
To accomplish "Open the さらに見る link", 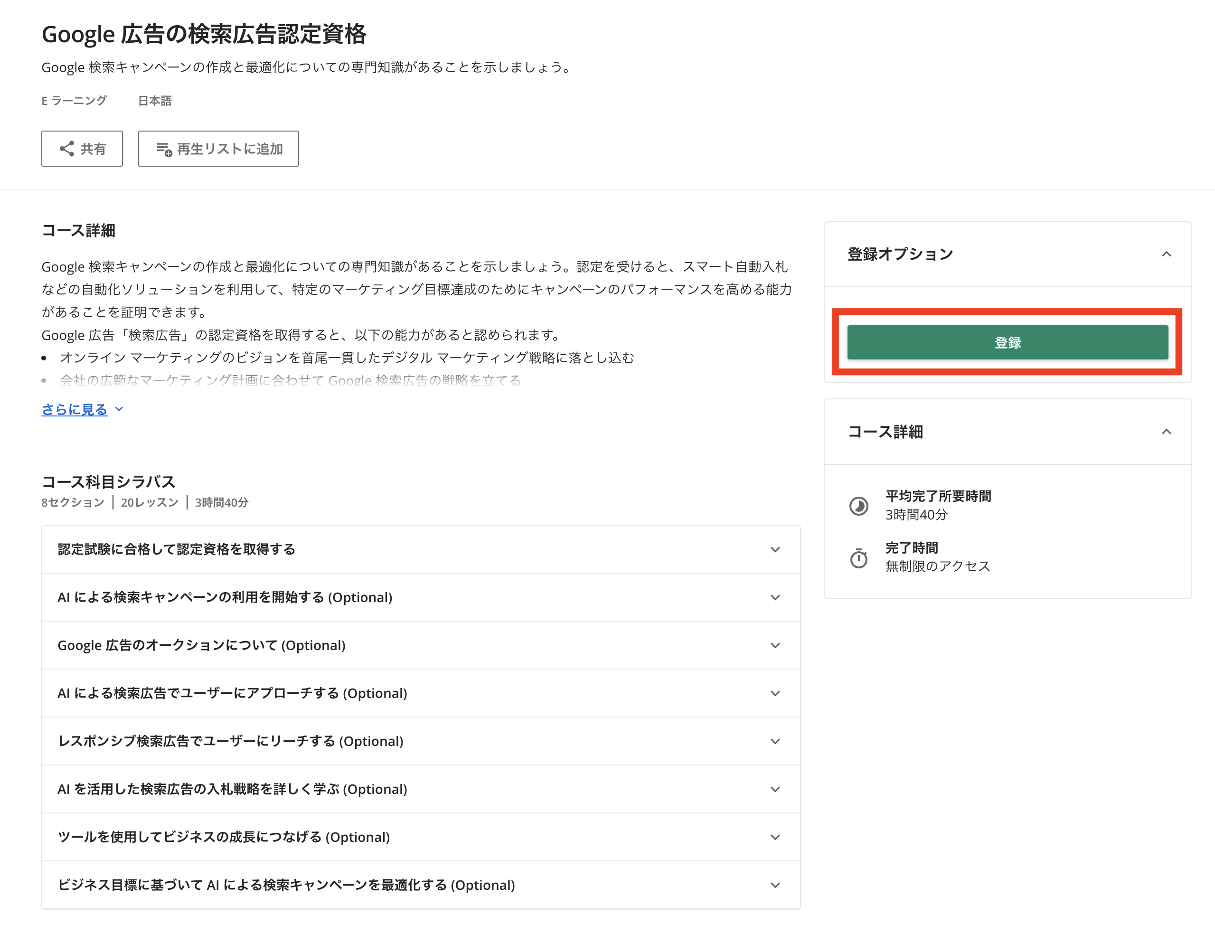I will pyautogui.click(x=75, y=409).
